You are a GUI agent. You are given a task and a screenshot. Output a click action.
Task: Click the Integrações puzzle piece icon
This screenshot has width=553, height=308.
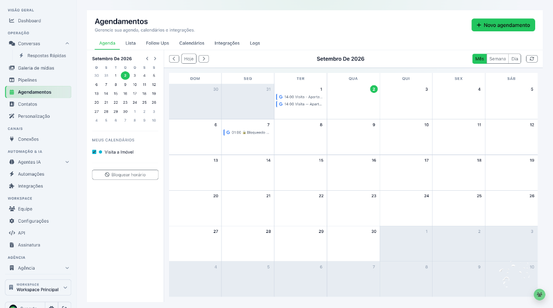[x=12, y=186]
